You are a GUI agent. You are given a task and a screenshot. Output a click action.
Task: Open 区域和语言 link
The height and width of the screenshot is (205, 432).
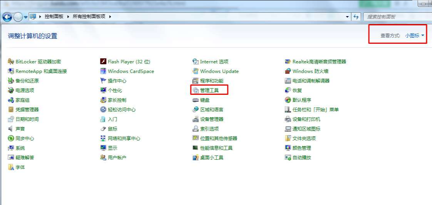pos(212,110)
